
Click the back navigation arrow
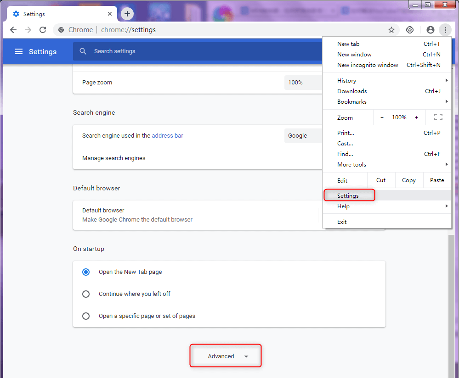[x=13, y=30]
